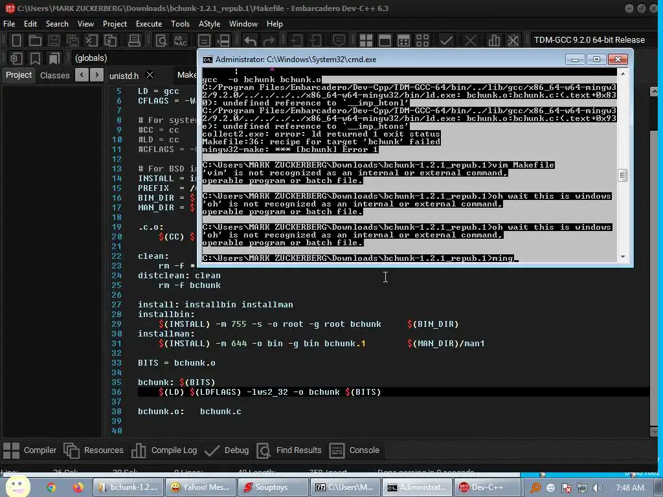The height and width of the screenshot is (497, 663).
Task: Click 'install: installbin installman' on line 27
Action: (215, 304)
